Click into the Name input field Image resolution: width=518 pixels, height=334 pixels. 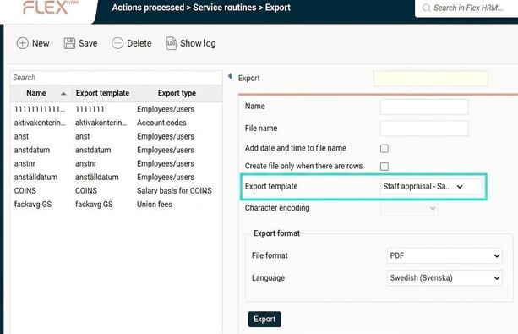pos(424,107)
